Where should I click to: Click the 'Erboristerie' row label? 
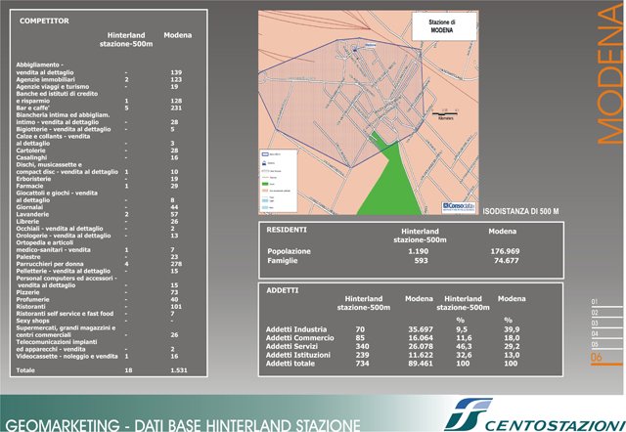[x=33, y=179]
